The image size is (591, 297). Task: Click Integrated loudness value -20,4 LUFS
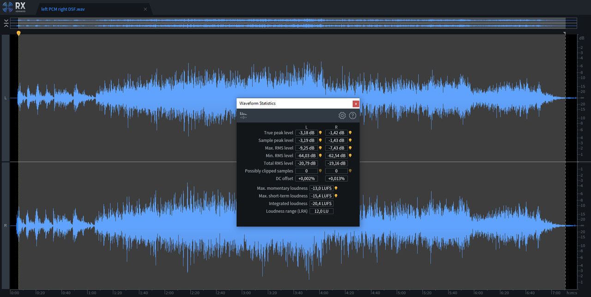pyautogui.click(x=321, y=203)
